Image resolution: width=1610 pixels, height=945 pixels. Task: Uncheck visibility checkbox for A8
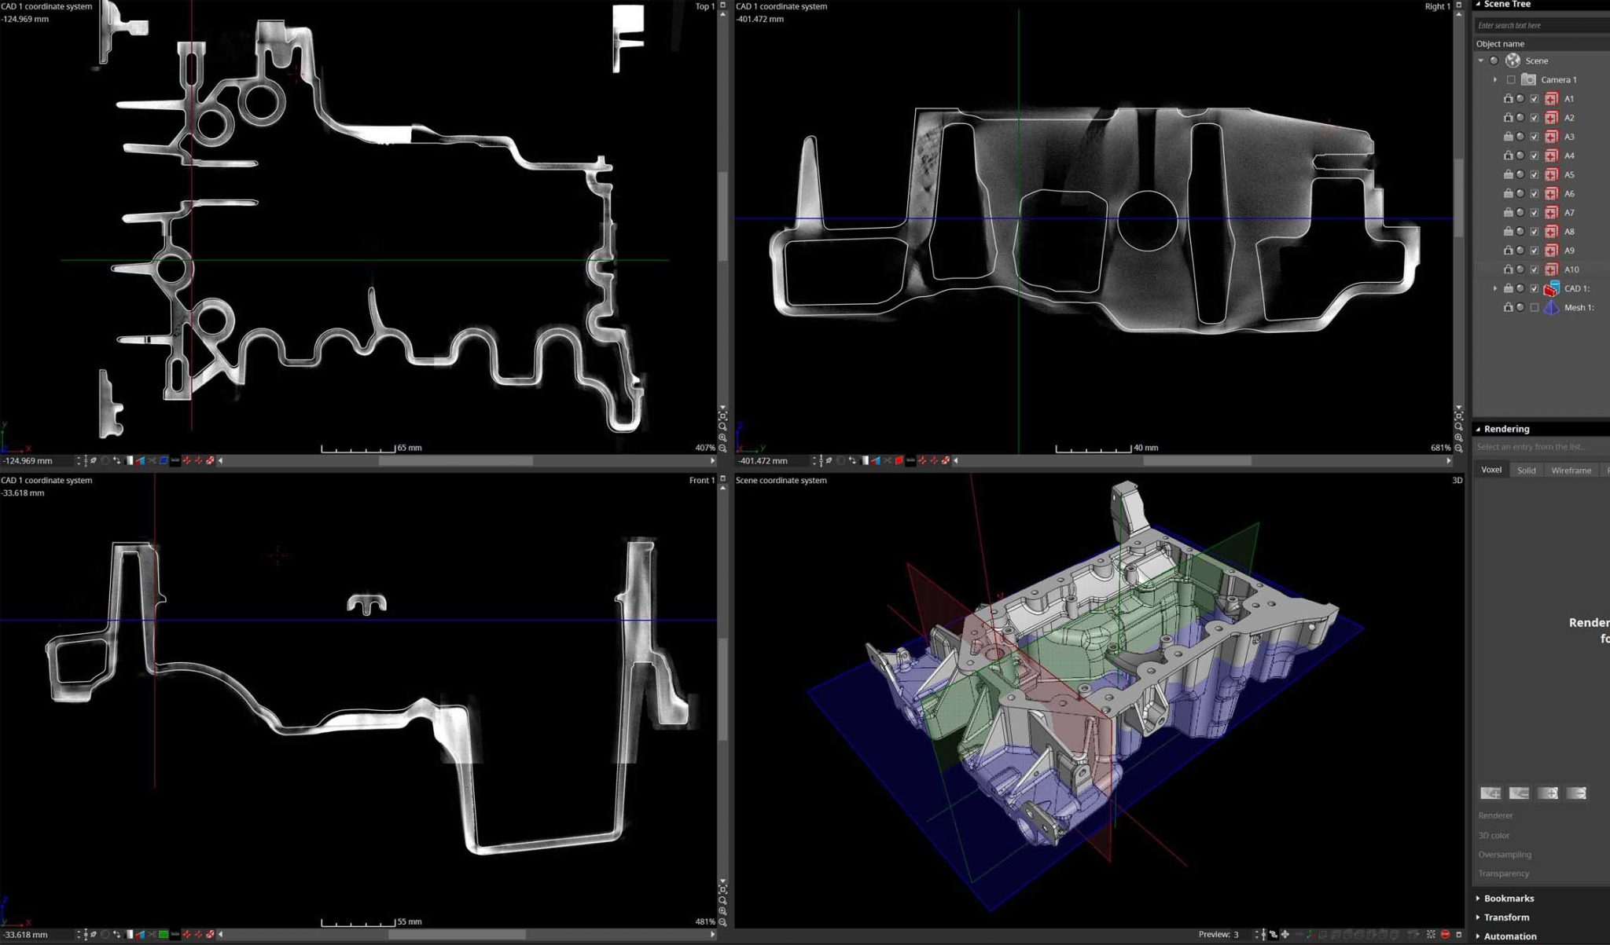[1534, 232]
